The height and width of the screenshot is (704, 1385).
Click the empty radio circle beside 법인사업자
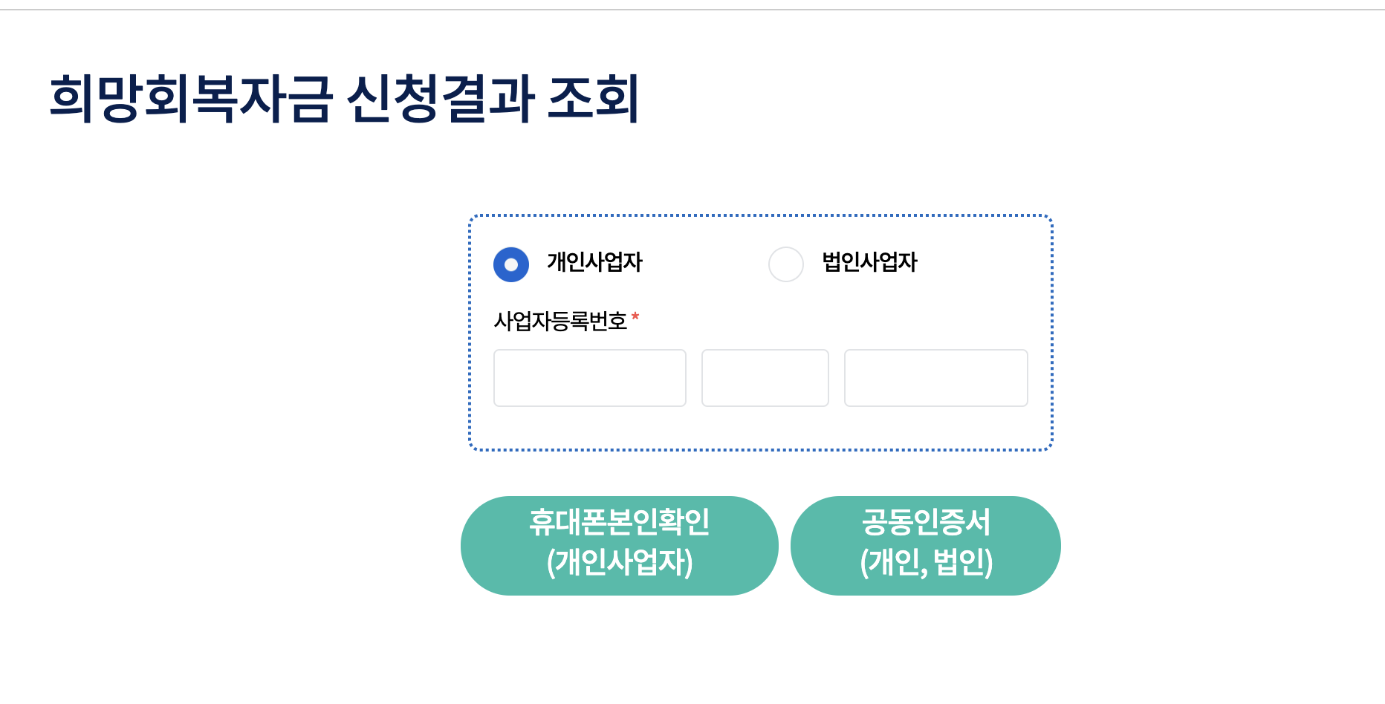[x=785, y=264]
